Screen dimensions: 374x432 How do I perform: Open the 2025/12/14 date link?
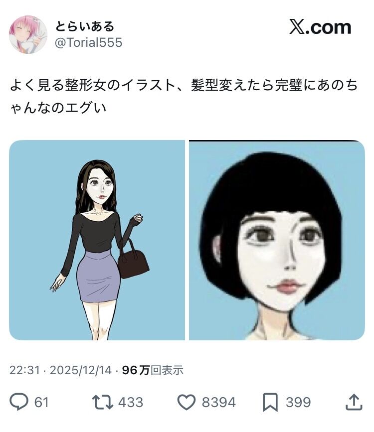pyautogui.click(x=81, y=370)
